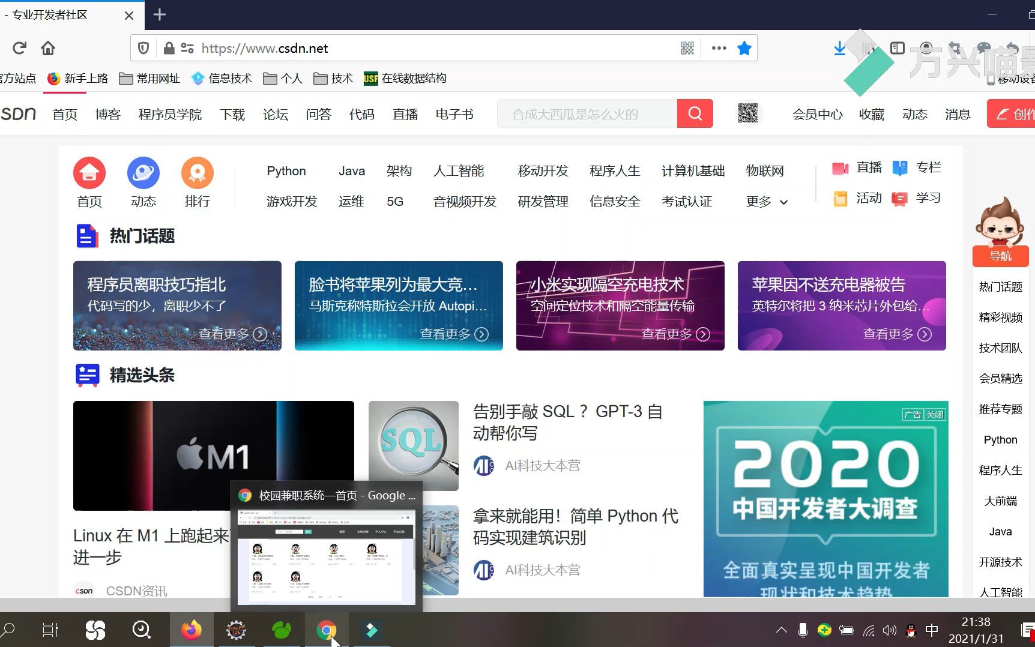The image size is (1035, 647).
Task: Open the 程序员学院 nav item
Action: point(170,114)
